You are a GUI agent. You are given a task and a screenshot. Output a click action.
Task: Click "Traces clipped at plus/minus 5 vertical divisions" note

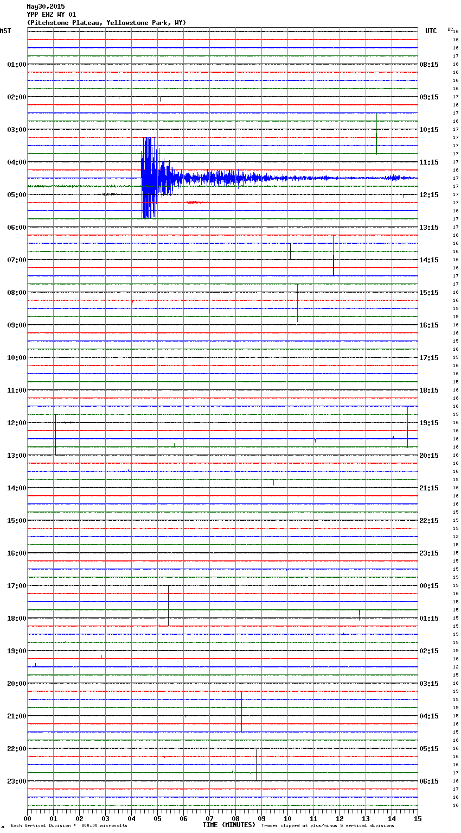coord(328,826)
